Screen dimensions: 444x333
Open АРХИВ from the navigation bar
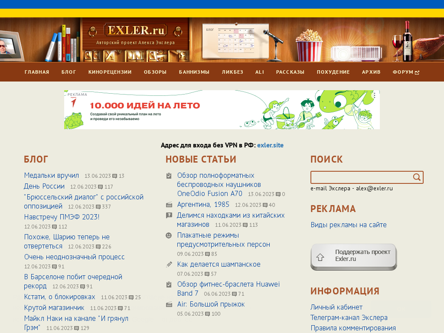click(x=371, y=72)
